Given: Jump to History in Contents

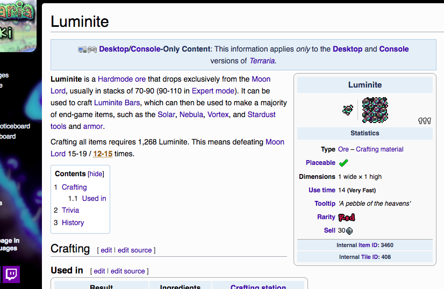Looking at the screenshot, I should point(73,222).
